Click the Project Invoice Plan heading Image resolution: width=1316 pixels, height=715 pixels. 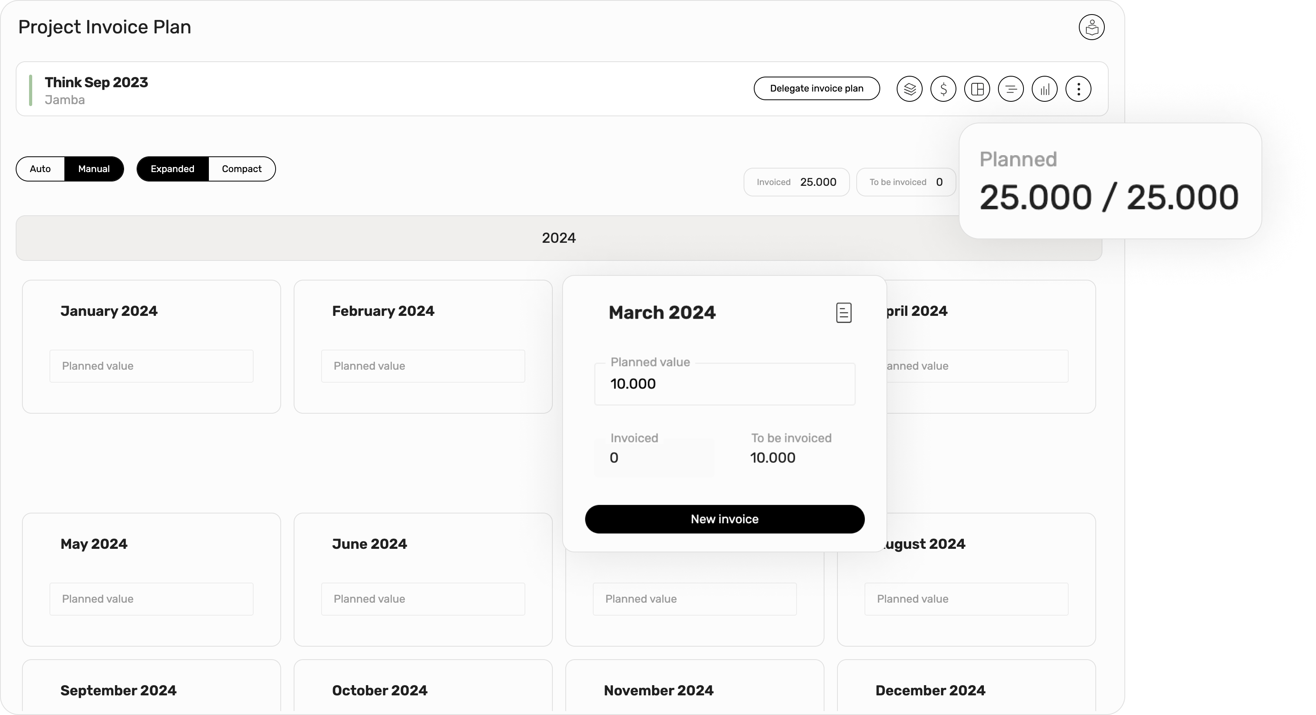104,27
